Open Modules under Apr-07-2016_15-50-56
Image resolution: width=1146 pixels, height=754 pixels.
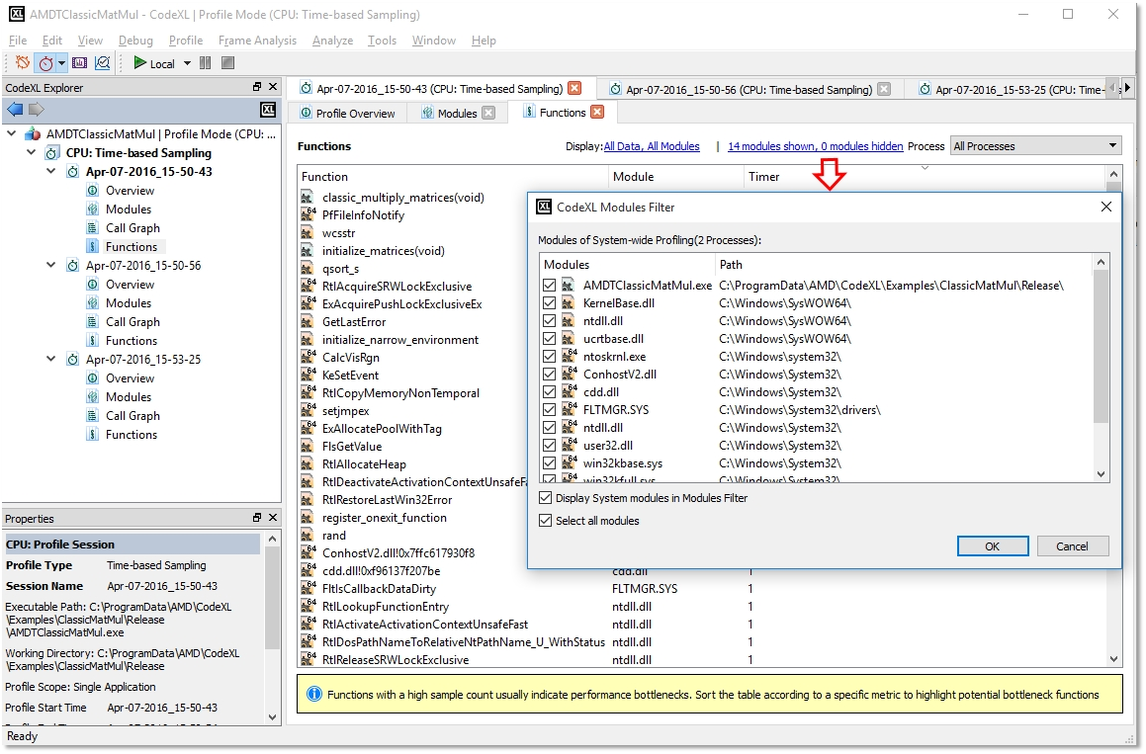point(129,303)
